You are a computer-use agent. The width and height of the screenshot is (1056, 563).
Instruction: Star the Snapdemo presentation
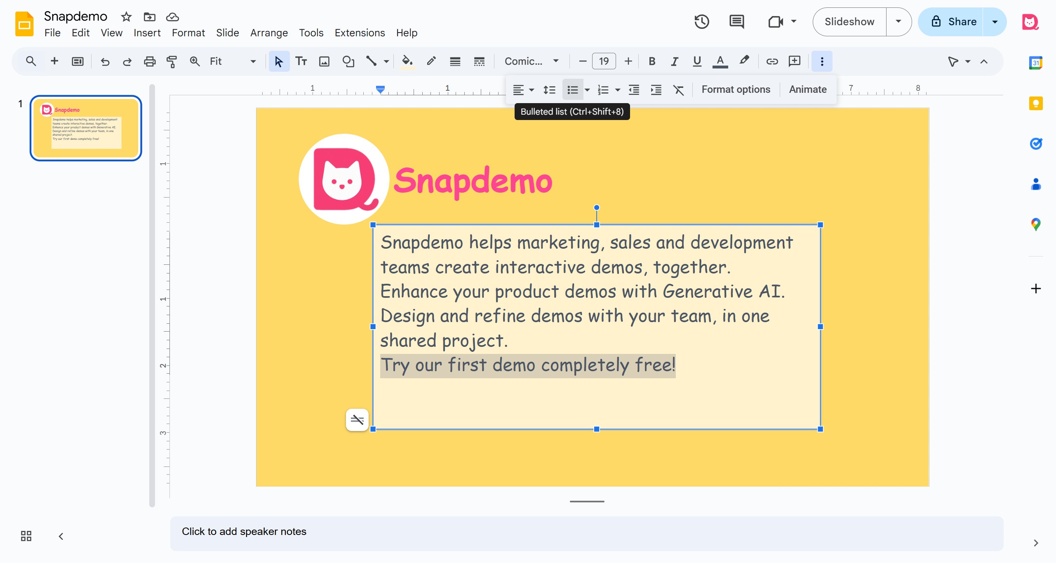pos(126,17)
